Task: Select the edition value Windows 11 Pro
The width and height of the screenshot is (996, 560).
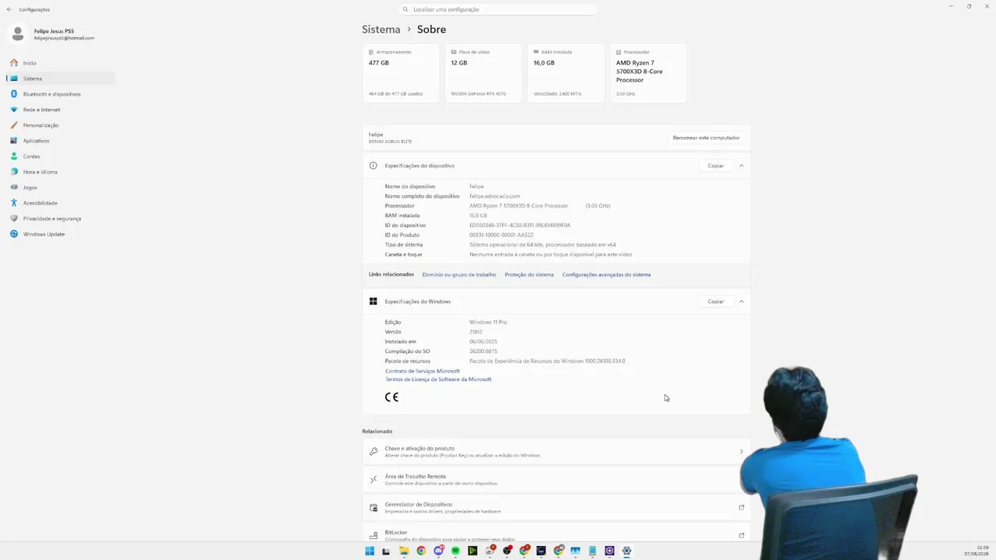Action: (488, 322)
